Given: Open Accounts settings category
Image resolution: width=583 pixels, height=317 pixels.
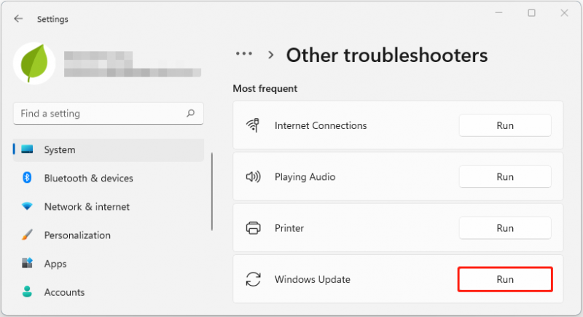Looking at the screenshot, I should coord(108,292).
